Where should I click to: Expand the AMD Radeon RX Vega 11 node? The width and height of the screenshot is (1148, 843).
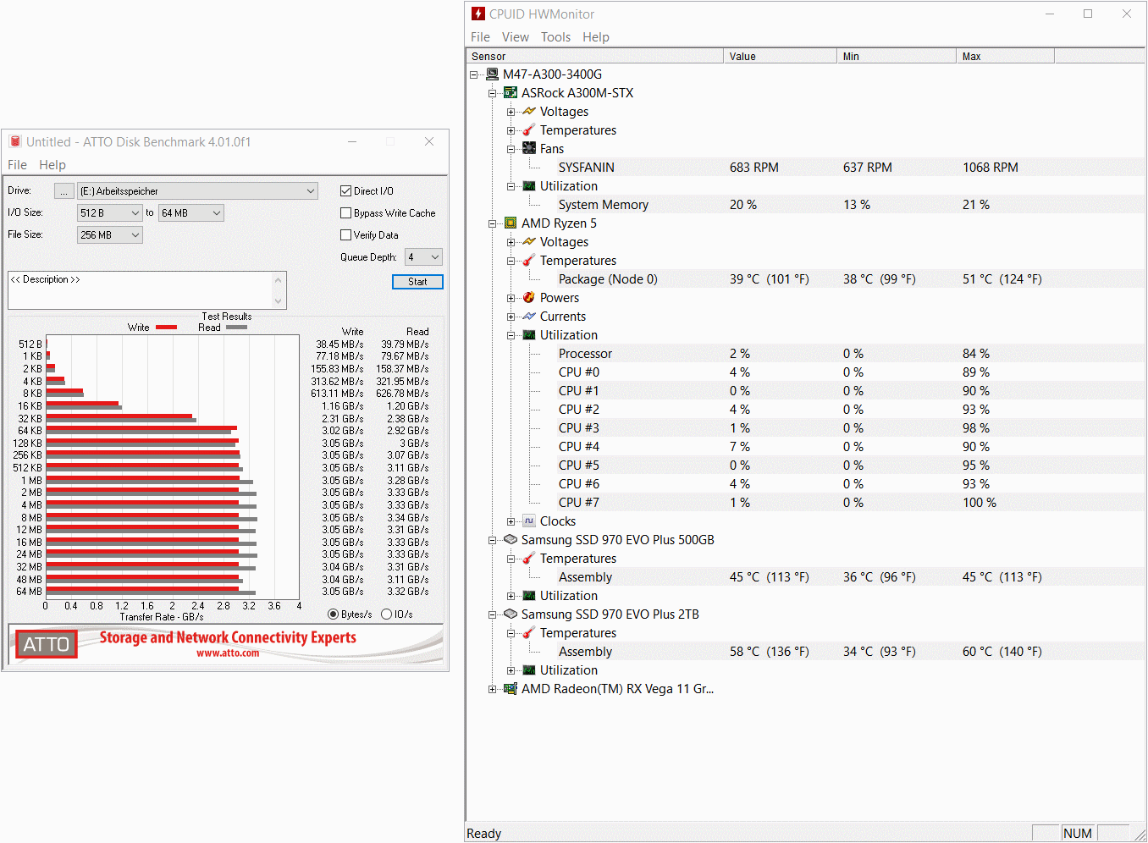(x=493, y=689)
